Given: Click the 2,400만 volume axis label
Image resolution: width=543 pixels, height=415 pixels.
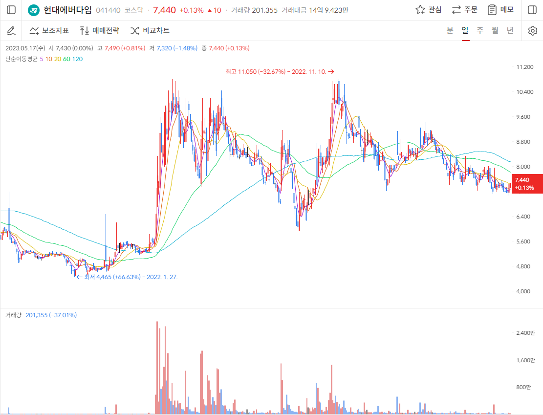Looking at the screenshot, I should click(x=525, y=333).
